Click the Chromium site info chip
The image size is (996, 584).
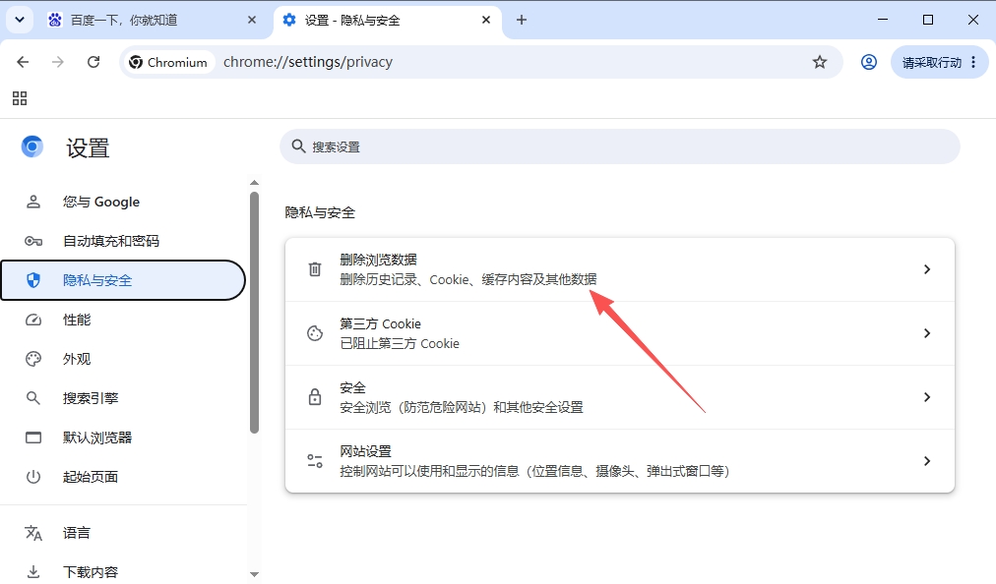[x=168, y=62]
